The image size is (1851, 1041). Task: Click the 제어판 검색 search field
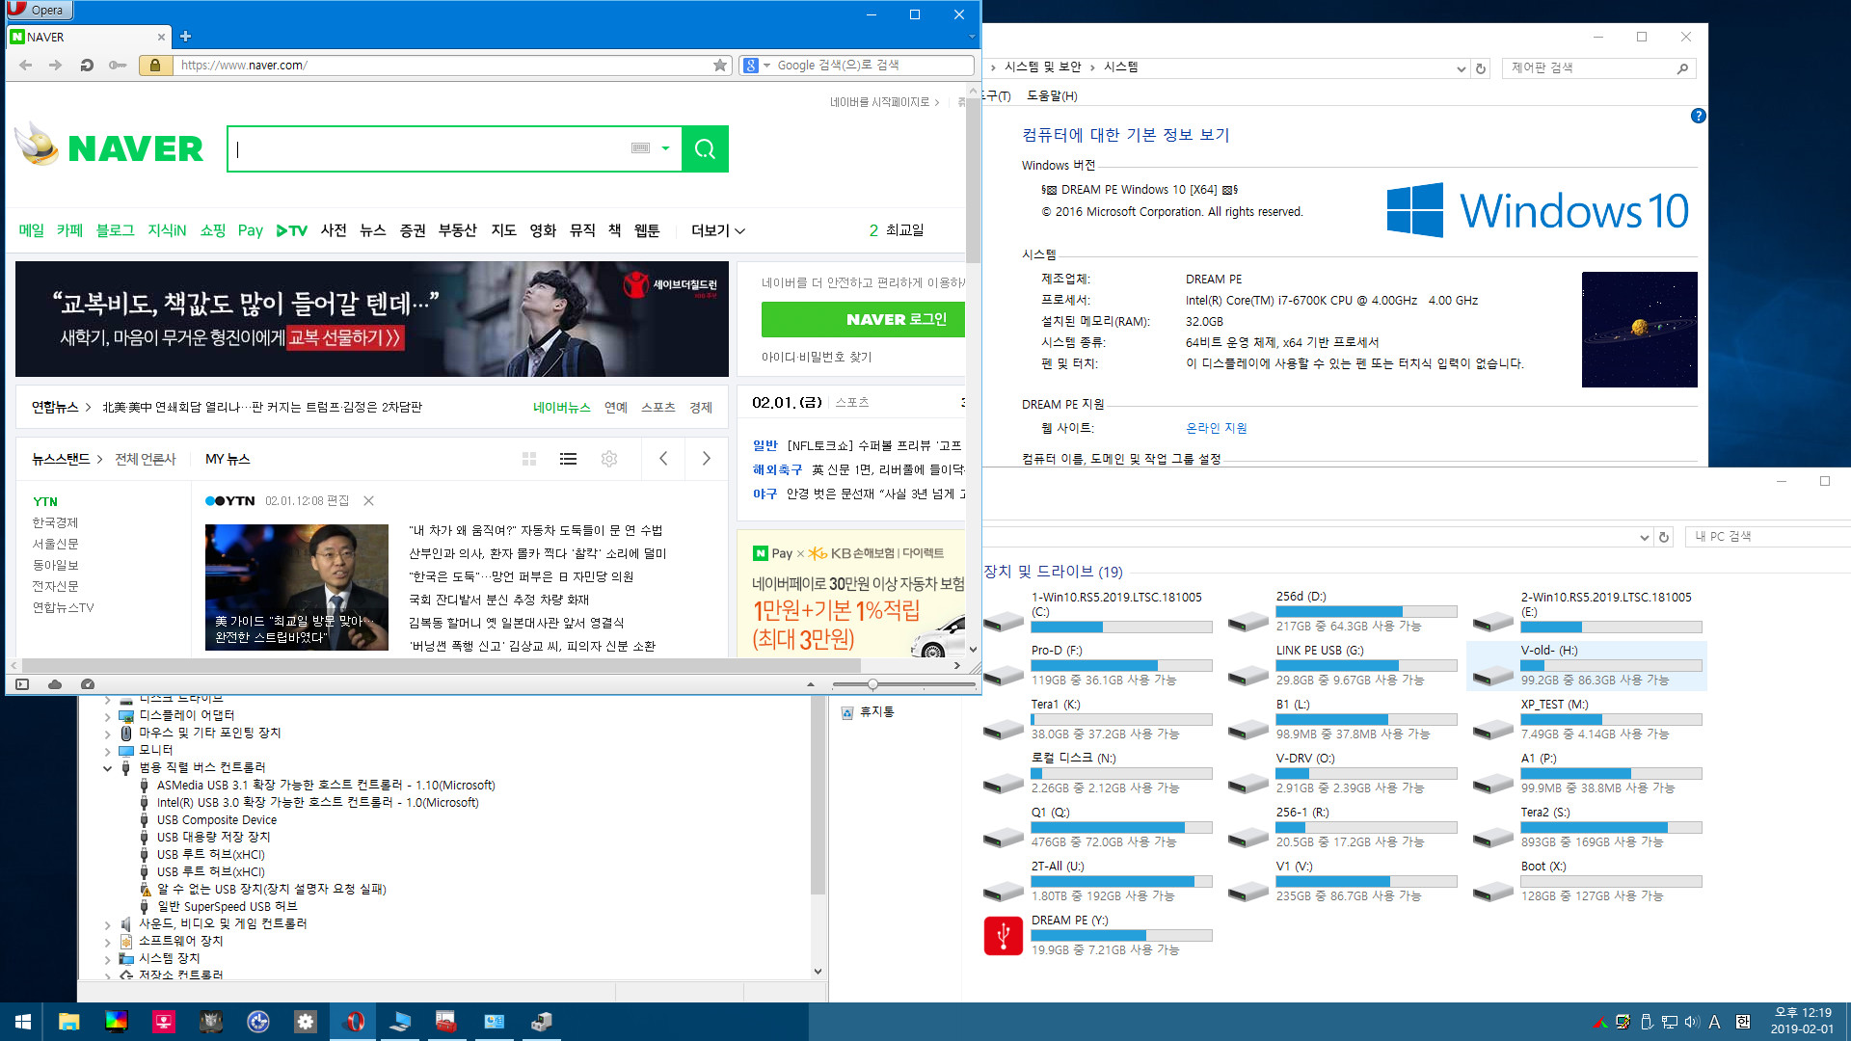(x=1591, y=68)
